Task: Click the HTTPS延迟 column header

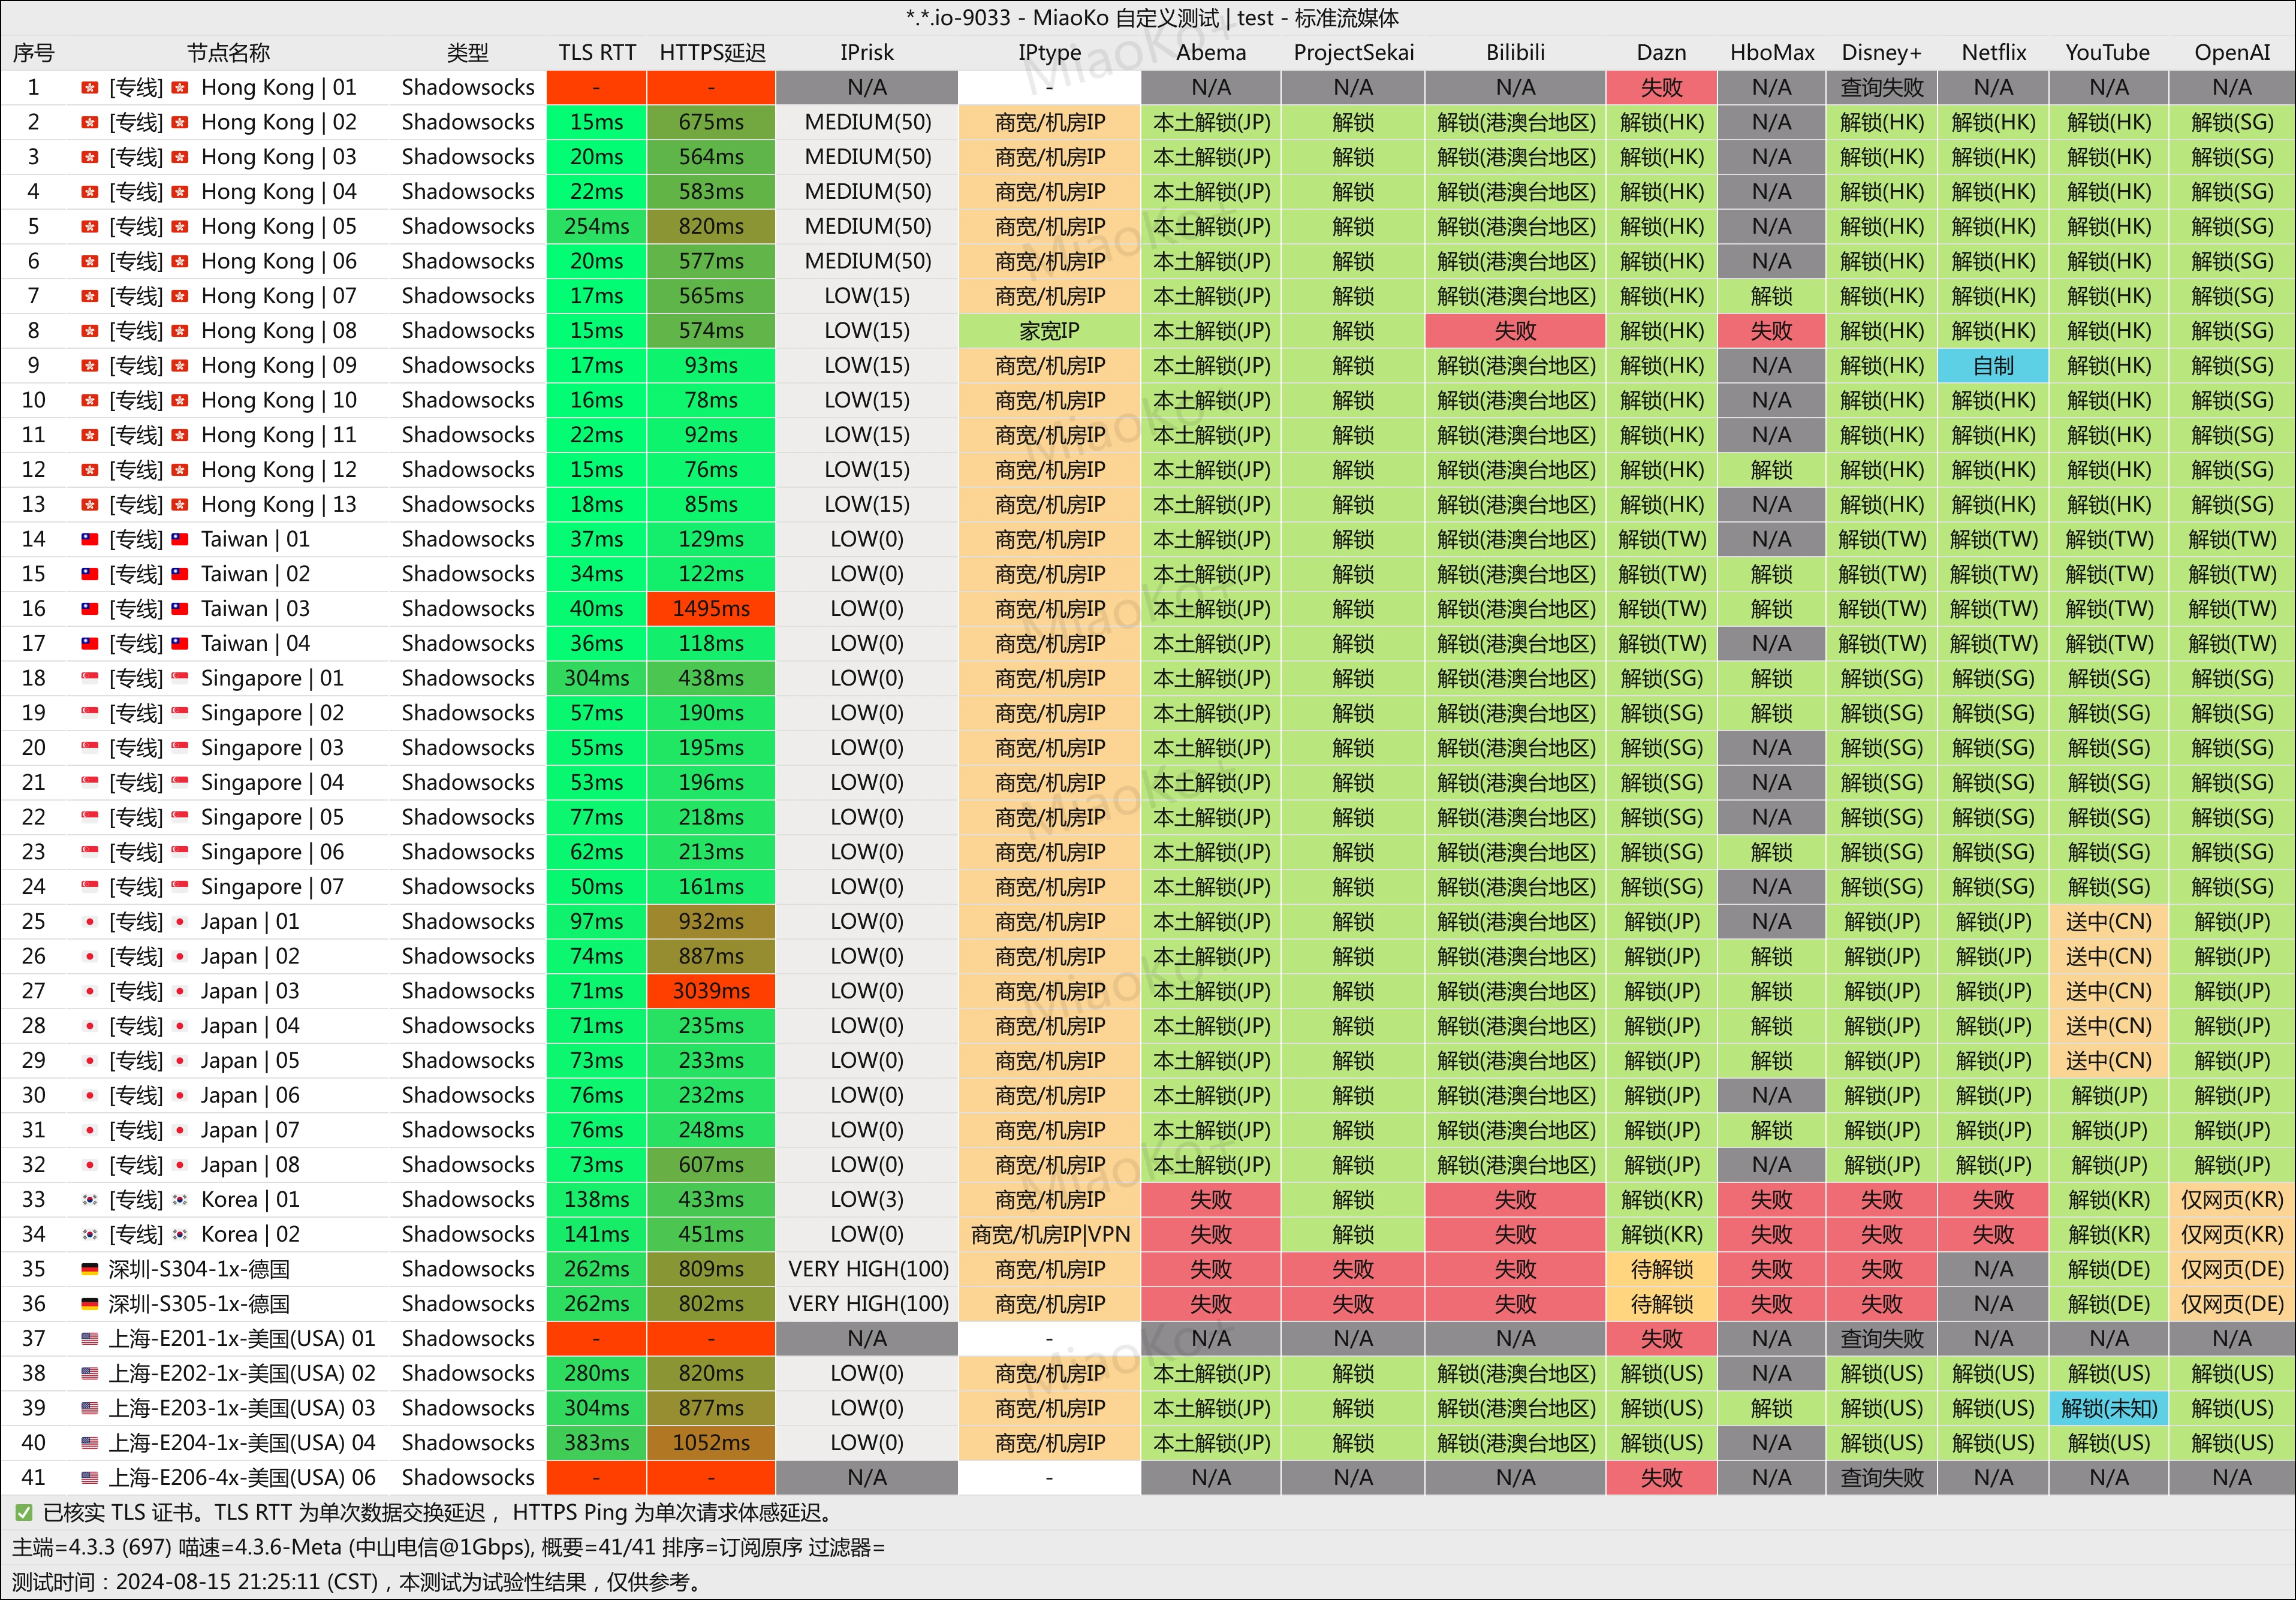Action: point(711,53)
